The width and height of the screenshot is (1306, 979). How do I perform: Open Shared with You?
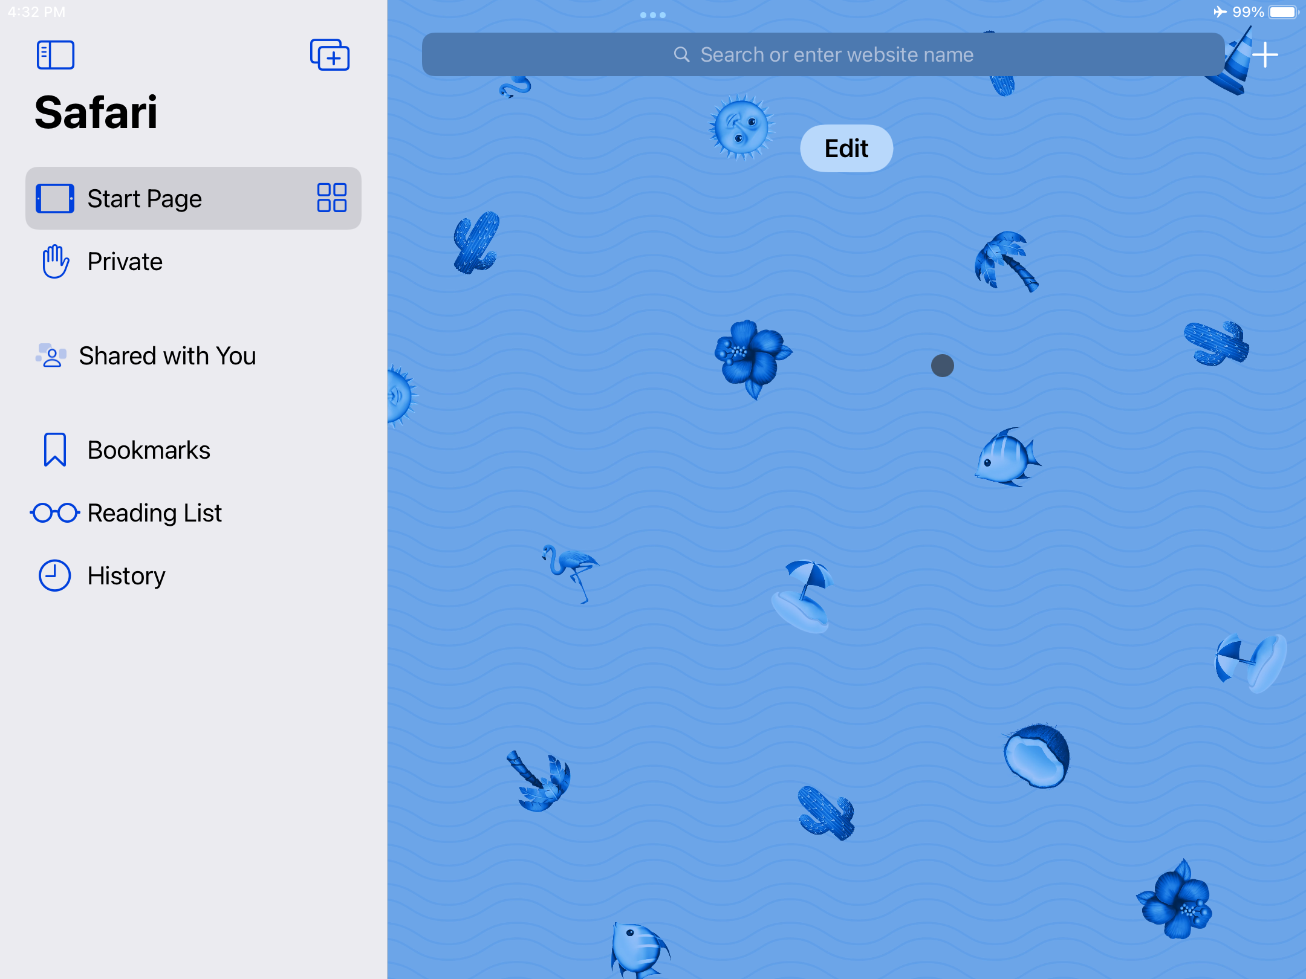point(193,356)
